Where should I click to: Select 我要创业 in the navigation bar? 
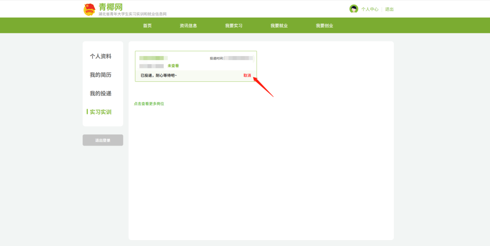click(x=324, y=26)
